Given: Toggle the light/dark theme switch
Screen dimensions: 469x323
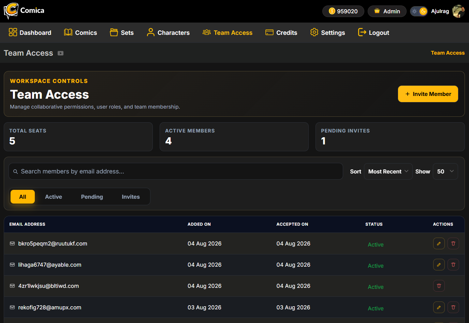Looking at the screenshot, I should tap(419, 11).
